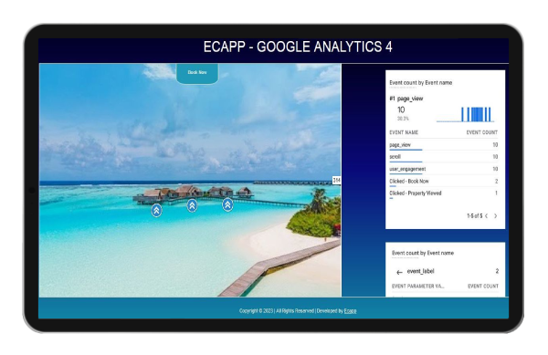Viewport: 548px width, 355px height.
Task: Select the middle hotspot arrow marker under the villas
Action: (x=192, y=205)
